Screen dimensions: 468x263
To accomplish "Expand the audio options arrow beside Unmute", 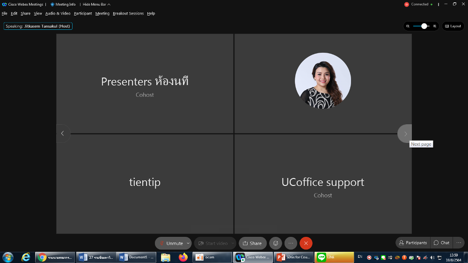I will coord(188,243).
